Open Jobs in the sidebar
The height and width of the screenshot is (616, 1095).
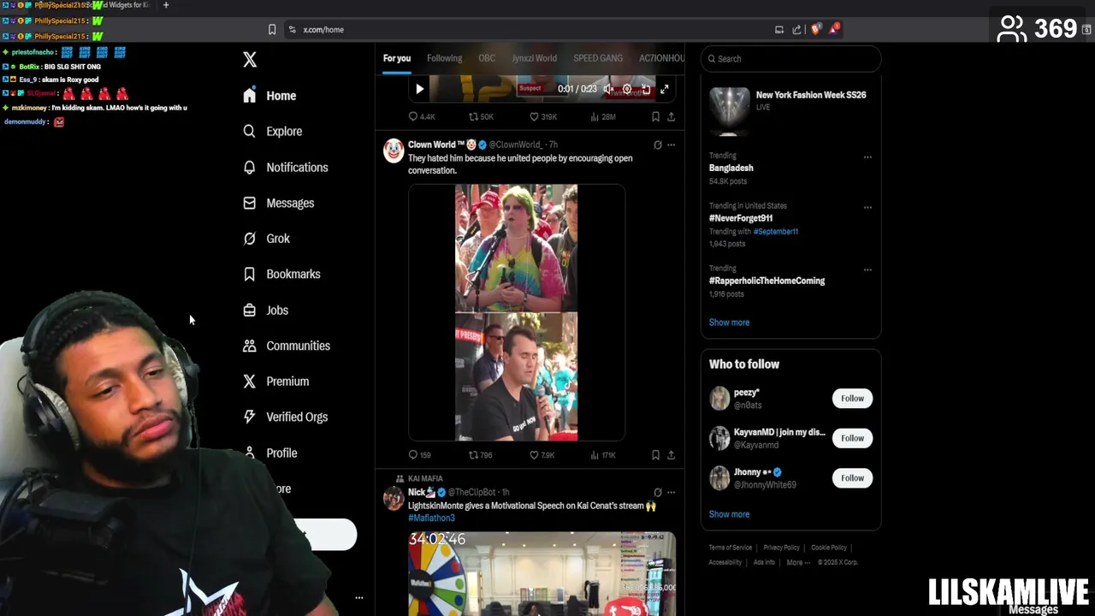coord(265,310)
